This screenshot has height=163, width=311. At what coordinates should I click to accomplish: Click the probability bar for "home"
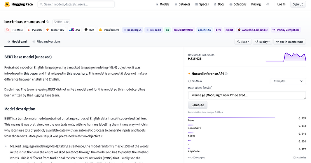231,118
